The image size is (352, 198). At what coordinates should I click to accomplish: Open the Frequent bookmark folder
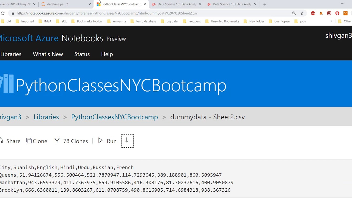(x=192, y=21)
